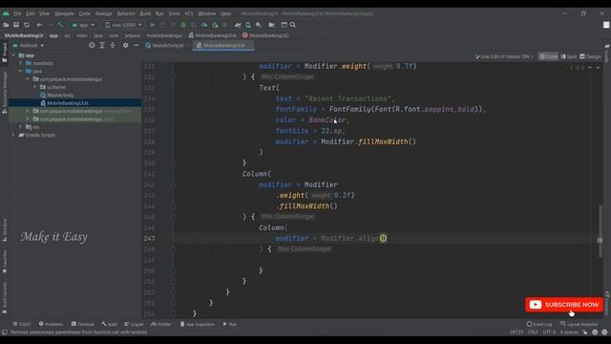Click the Make Project hammer icon
Image resolution: width=611 pixels, height=344 pixels.
(60, 25)
